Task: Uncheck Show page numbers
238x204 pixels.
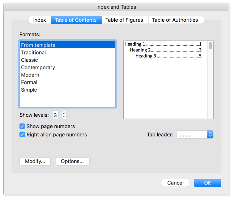Action: click(x=22, y=126)
